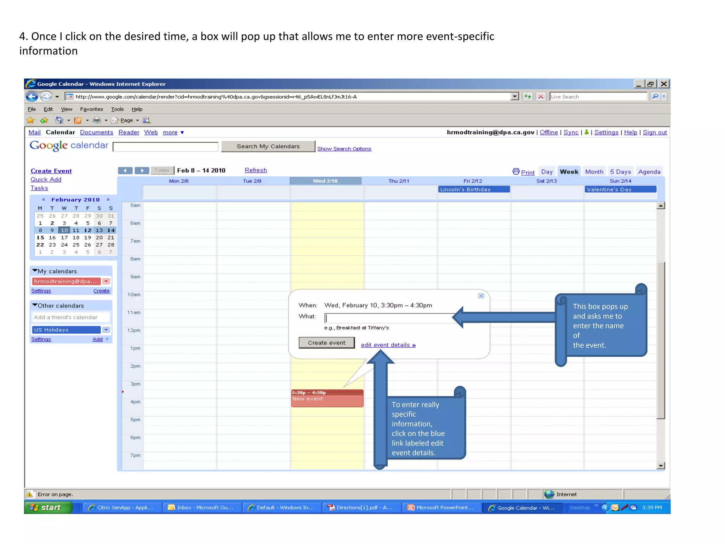This screenshot has width=725, height=544.
Task: Click the Add to Favorites icon
Action: point(44,120)
